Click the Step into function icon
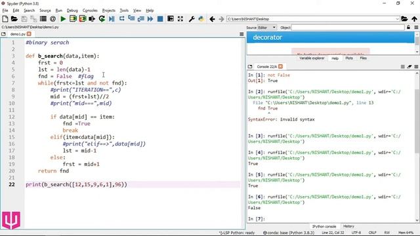This screenshot has width=420, height=236. [131, 19]
